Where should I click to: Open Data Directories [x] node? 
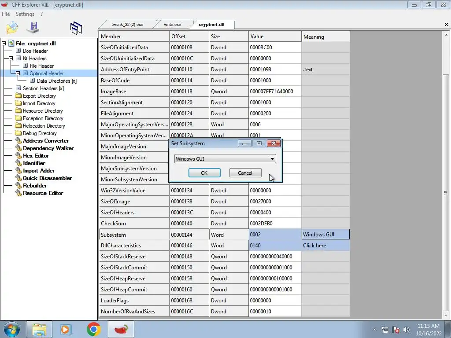pos(57,81)
